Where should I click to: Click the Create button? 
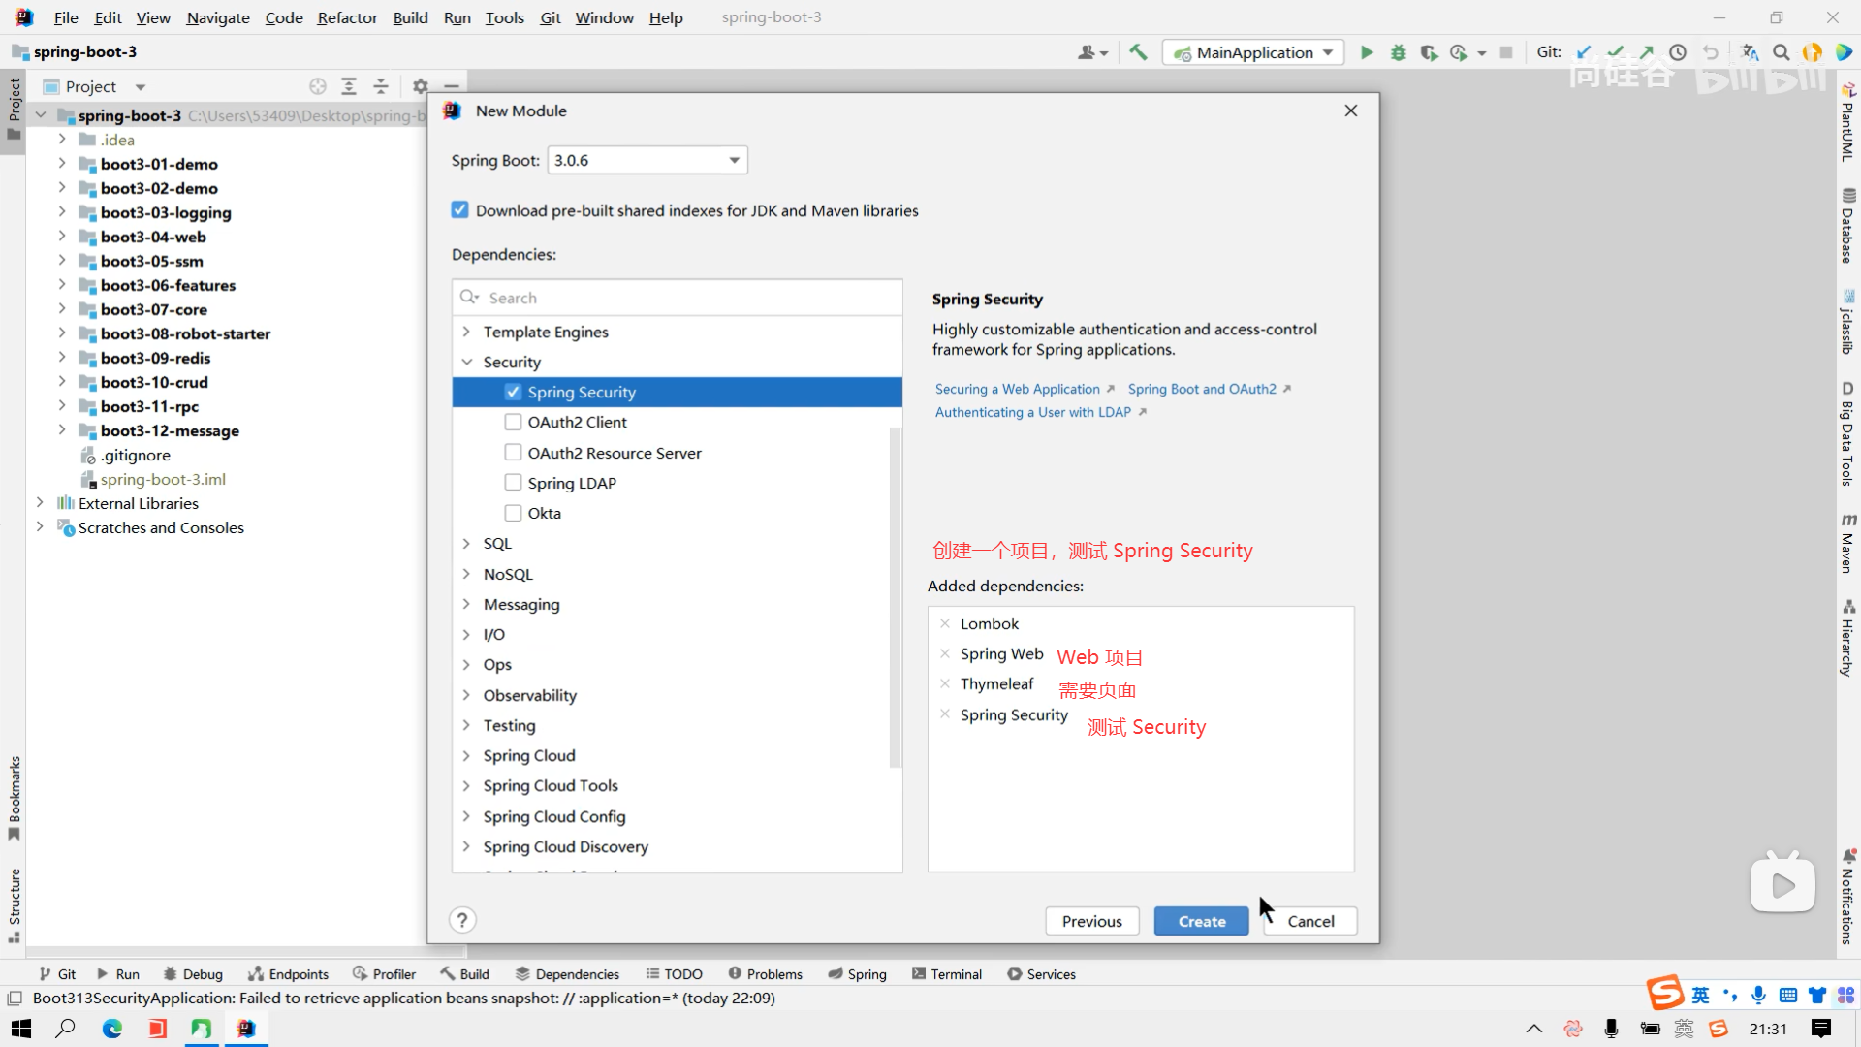click(x=1201, y=921)
